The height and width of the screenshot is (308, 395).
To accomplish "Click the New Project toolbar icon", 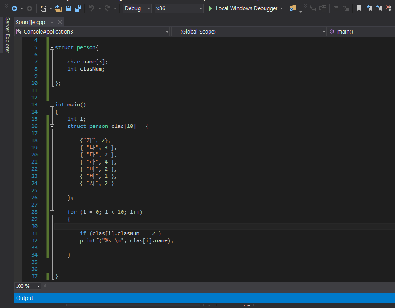I will [43, 8].
